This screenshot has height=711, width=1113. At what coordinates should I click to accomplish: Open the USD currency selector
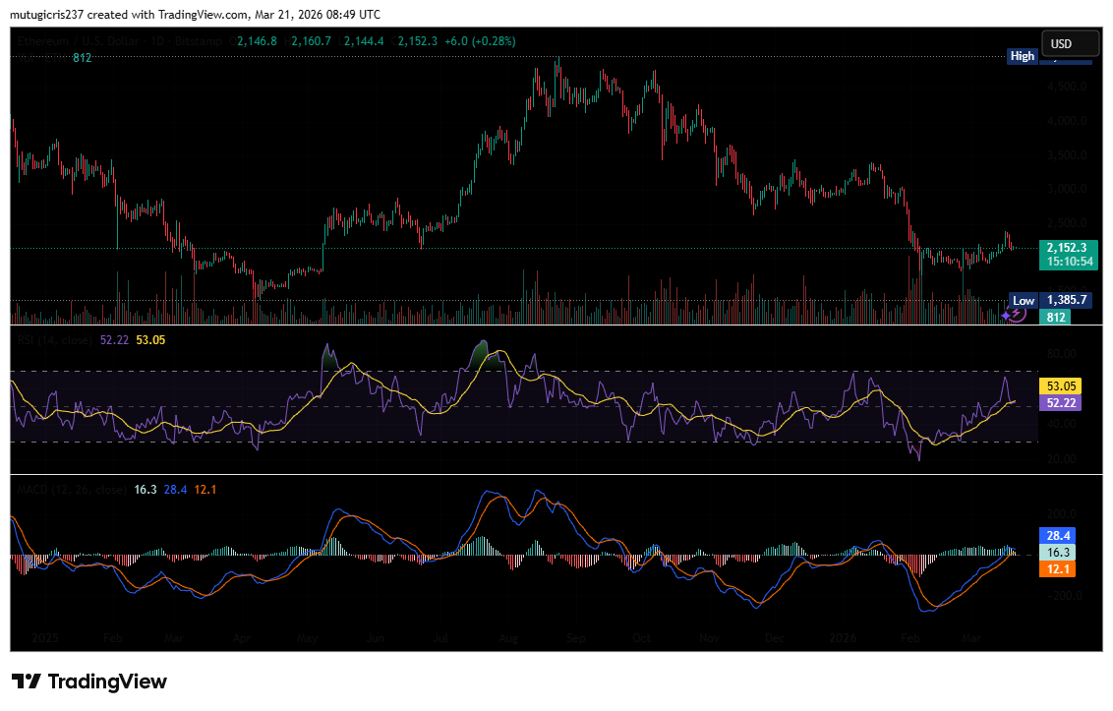pos(1070,44)
